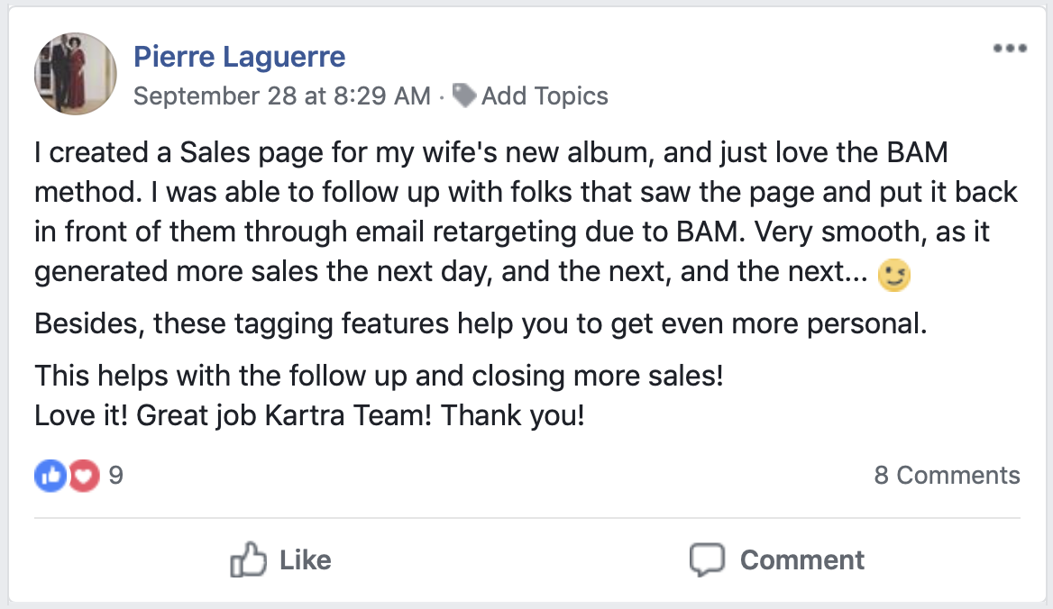Screen dimensions: 1053x609
Task: Click the line "This helps with the follow up"
Action: pyautogui.click(x=379, y=377)
